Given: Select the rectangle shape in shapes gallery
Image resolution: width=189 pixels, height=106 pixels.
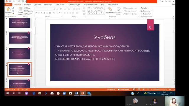Looking at the screenshot, I should click(97, 8).
